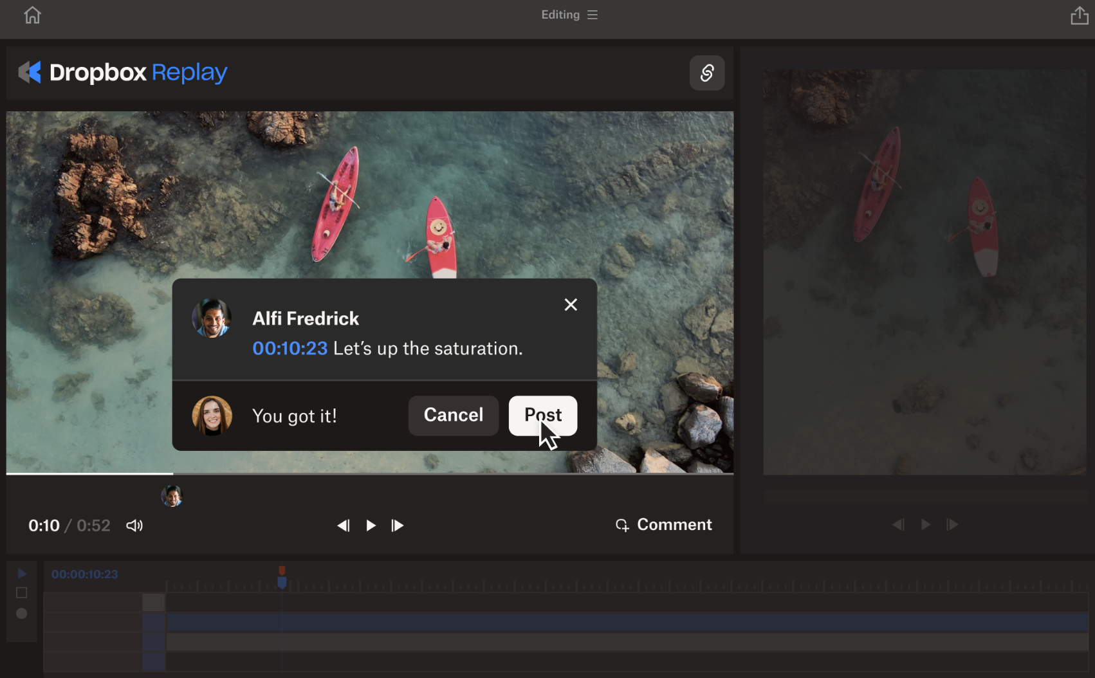1095x678 pixels.
Task: Select the blue clip track in timeline
Action: pyautogui.click(x=627, y=622)
